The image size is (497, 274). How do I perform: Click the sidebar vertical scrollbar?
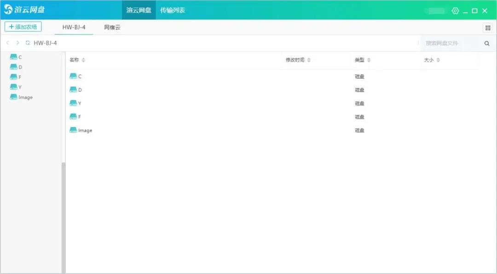pos(64,216)
